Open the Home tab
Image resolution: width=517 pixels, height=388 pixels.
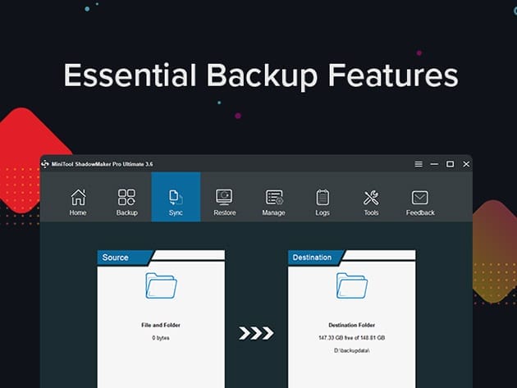pyautogui.click(x=78, y=202)
